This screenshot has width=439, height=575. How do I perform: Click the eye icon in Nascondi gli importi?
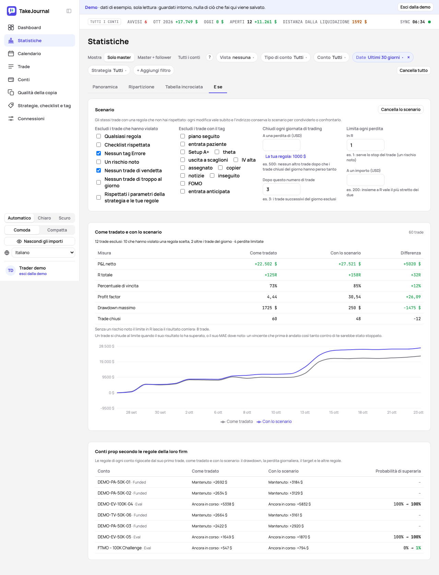click(19, 241)
